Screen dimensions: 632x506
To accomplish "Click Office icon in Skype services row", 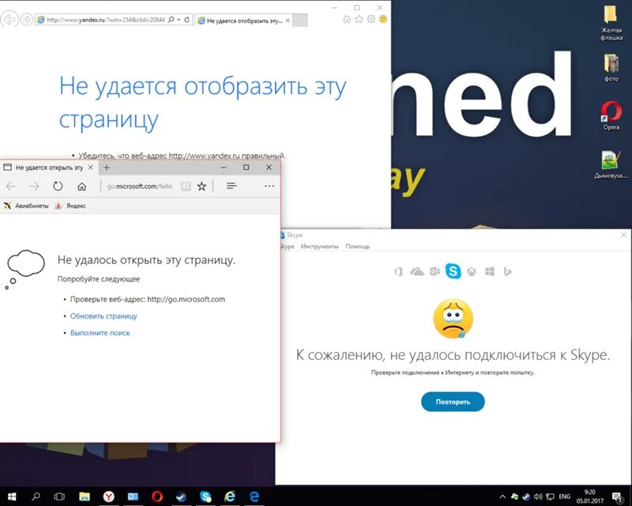I will (399, 271).
